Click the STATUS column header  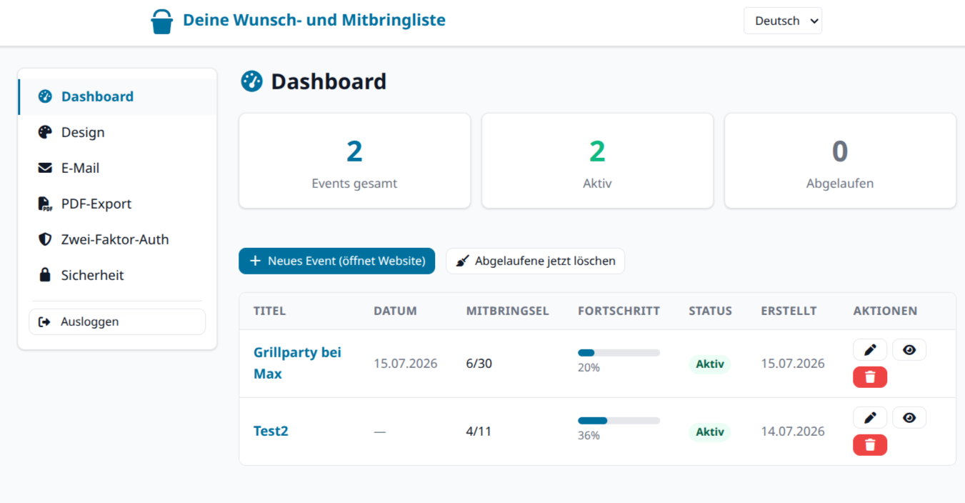(x=710, y=311)
